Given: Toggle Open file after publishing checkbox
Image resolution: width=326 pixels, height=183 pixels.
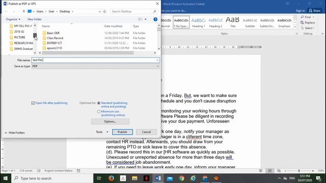Looking at the screenshot, I should pos(33,103).
